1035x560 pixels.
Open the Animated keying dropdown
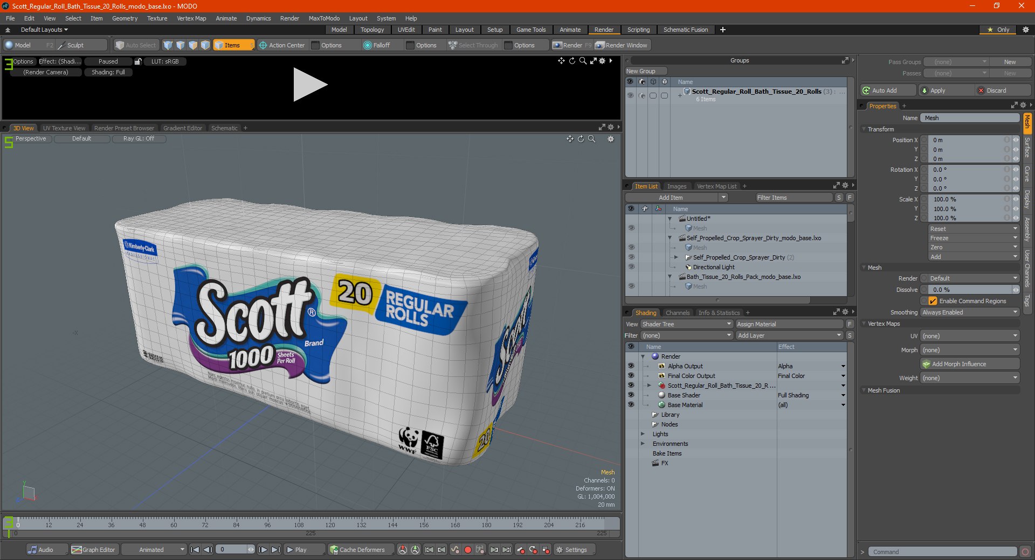[x=154, y=550]
